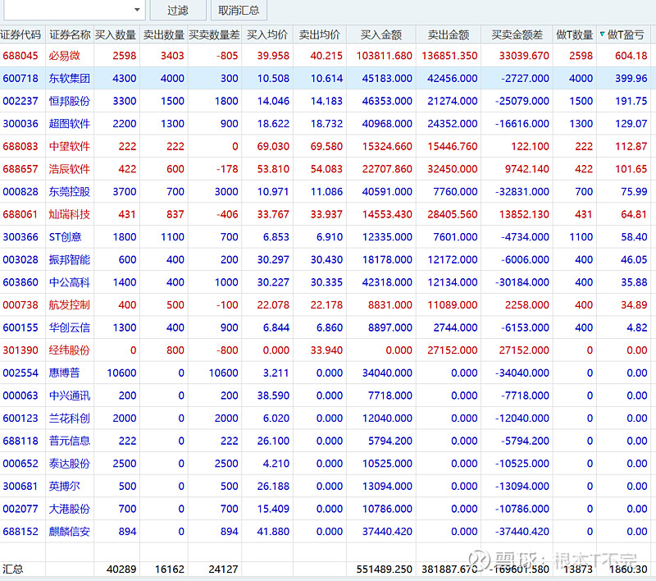Sort by 证券名称 column header
This screenshot has width=656, height=581.
pyautogui.click(x=70, y=34)
